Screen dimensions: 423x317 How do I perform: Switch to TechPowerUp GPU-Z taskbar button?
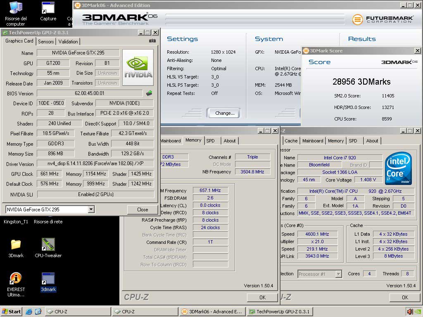click(x=280, y=312)
